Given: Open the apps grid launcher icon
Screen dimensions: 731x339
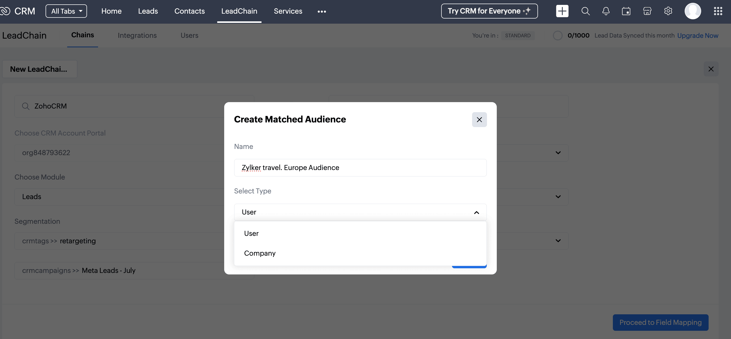Looking at the screenshot, I should click(718, 11).
